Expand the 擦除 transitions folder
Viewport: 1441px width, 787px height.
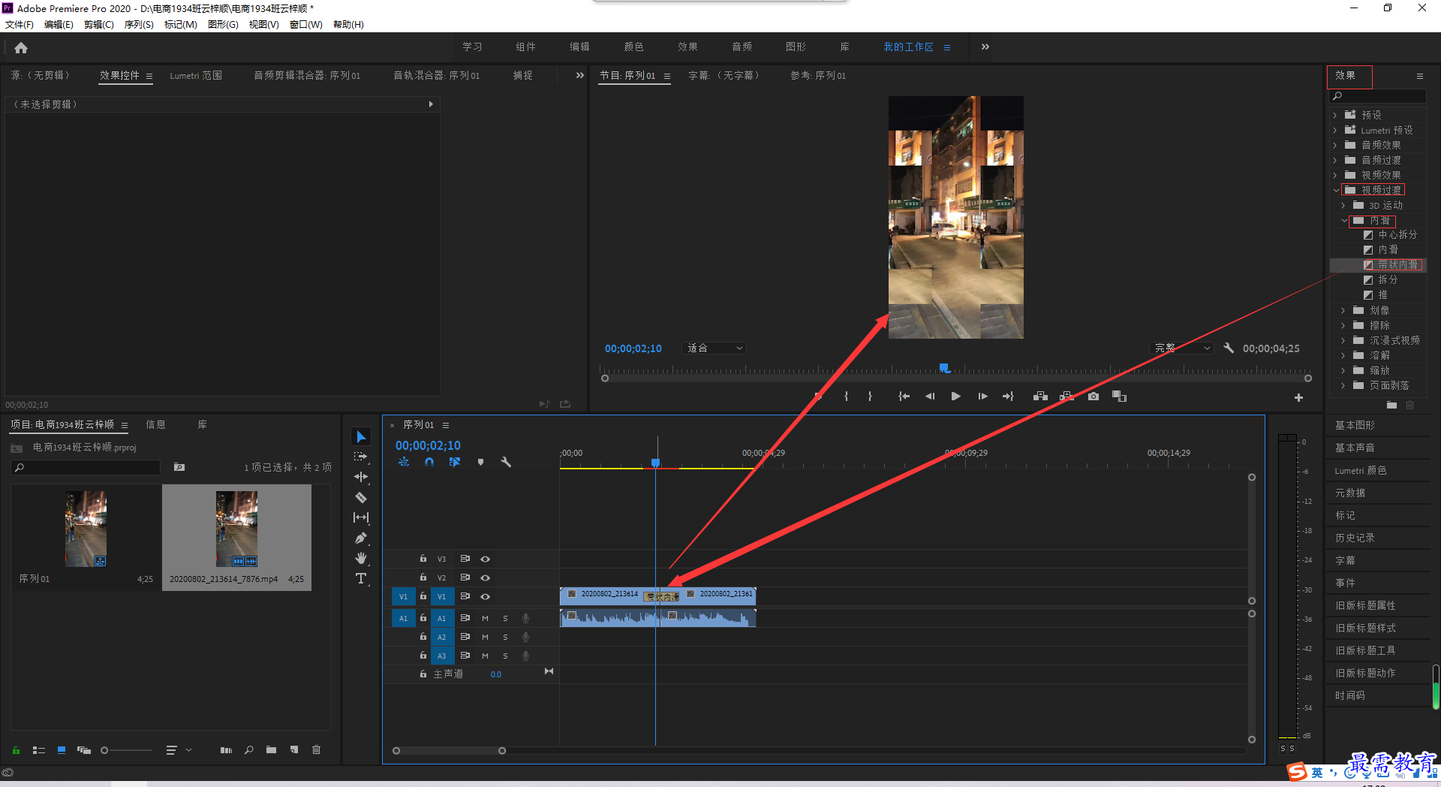[1343, 325]
